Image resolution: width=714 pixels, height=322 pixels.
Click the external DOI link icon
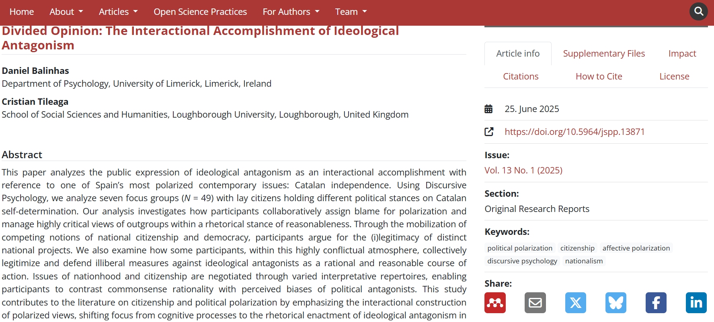[489, 132]
